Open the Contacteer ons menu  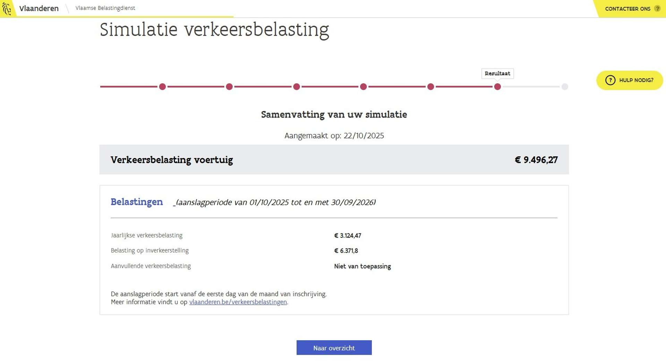pos(627,9)
